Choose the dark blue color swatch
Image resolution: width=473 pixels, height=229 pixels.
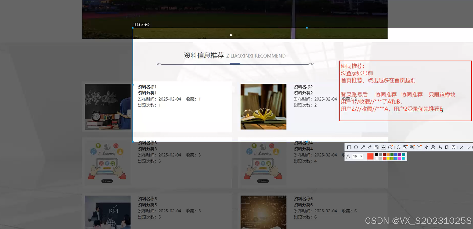click(x=396, y=154)
